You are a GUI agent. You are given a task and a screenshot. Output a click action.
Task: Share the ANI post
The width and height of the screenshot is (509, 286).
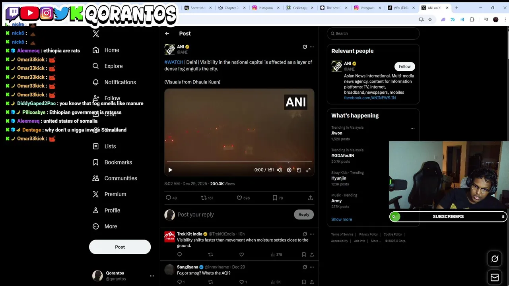(310, 198)
